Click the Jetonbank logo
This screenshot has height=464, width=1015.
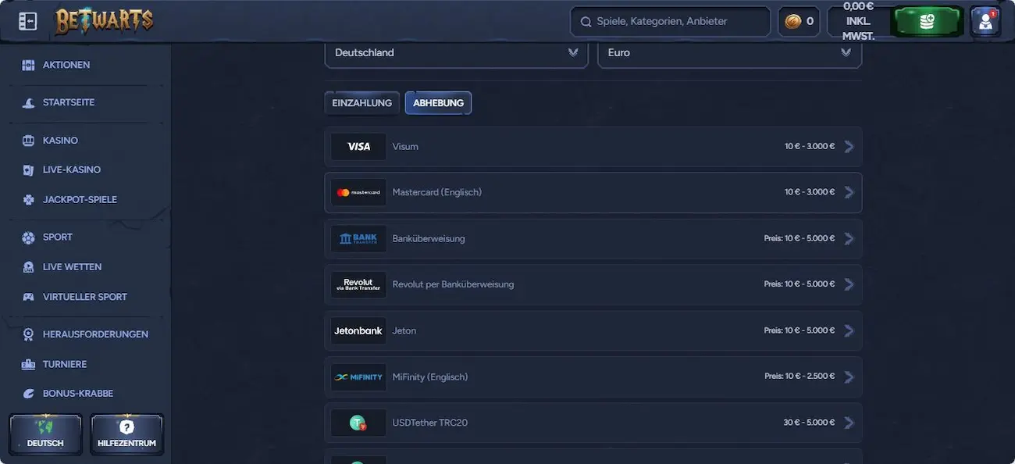click(358, 330)
